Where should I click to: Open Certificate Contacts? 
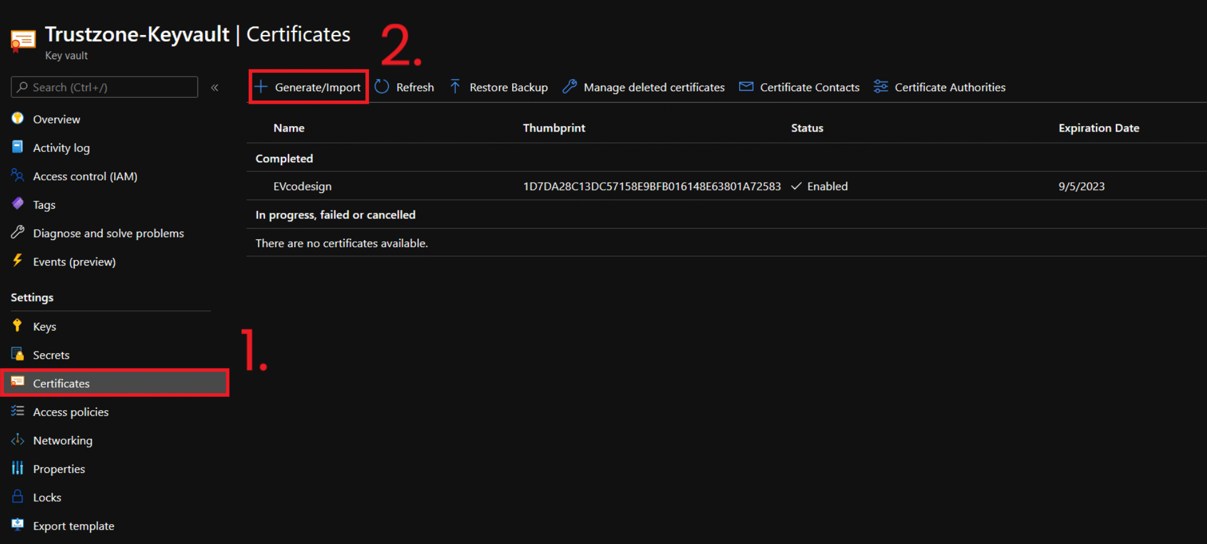click(x=798, y=86)
